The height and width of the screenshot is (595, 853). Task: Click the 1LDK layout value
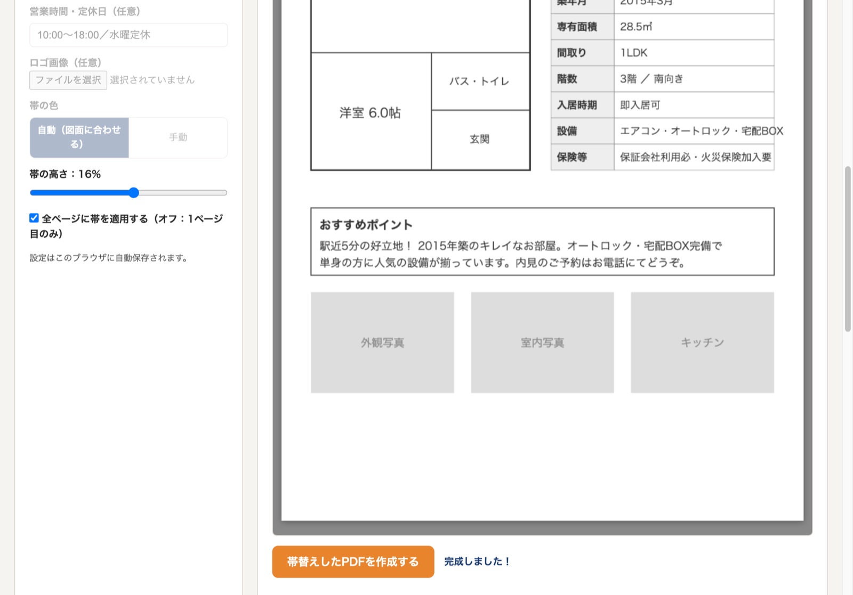634,53
